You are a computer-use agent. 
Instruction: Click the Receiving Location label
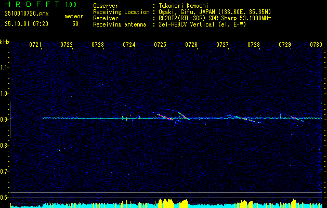click(x=121, y=12)
